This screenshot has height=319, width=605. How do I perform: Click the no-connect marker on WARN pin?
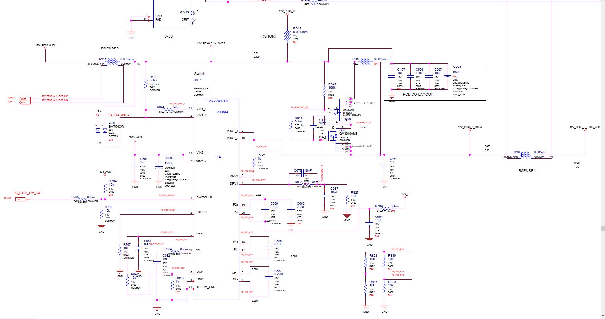point(193,13)
